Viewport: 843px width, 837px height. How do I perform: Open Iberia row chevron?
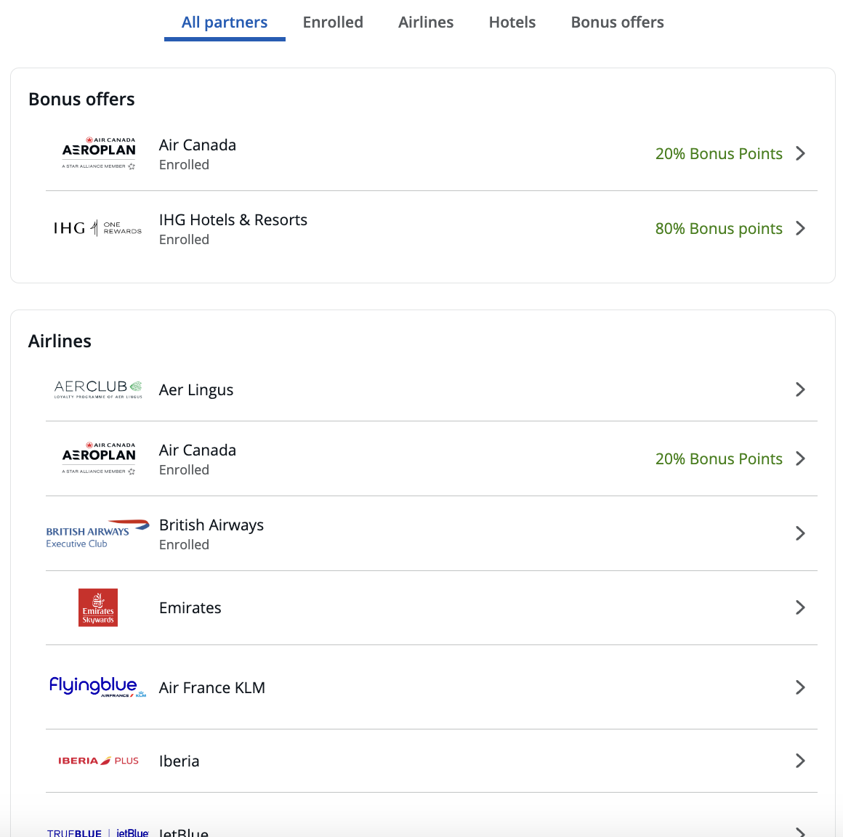click(x=801, y=761)
